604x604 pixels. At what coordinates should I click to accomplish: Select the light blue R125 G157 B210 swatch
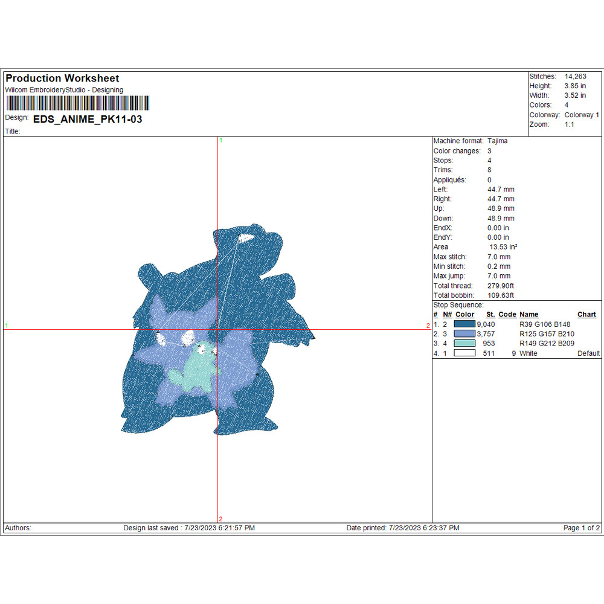click(464, 334)
